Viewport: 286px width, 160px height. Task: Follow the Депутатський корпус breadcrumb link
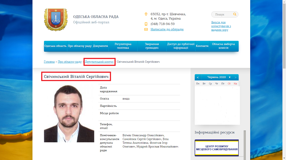click(x=99, y=62)
